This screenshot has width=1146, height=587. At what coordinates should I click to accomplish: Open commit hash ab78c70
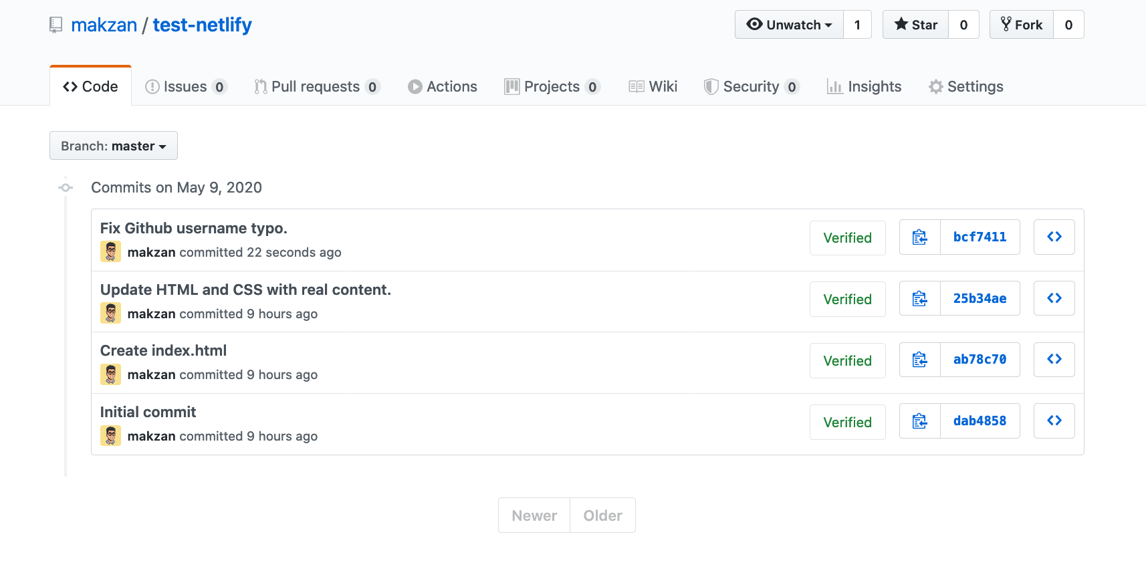point(980,360)
